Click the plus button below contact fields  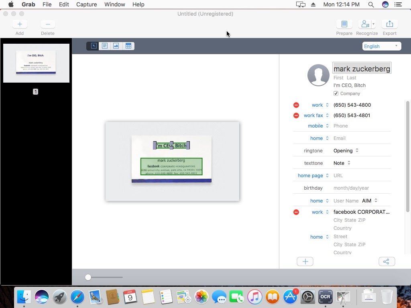[x=305, y=262]
